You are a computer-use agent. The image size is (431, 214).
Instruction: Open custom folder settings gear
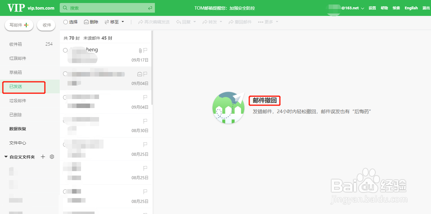[x=52, y=157]
